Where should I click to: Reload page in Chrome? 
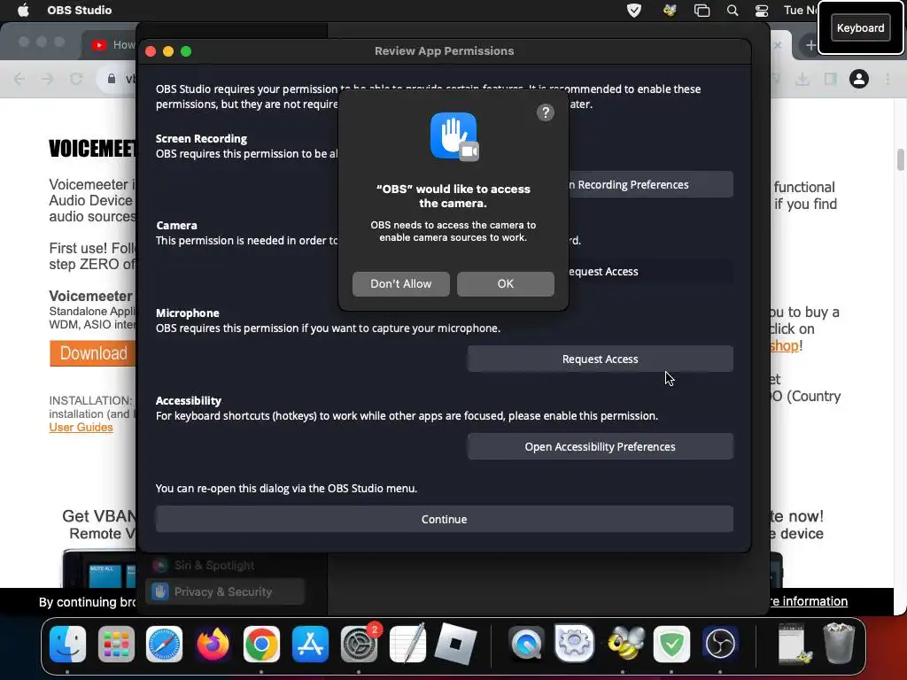pyautogui.click(x=76, y=79)
